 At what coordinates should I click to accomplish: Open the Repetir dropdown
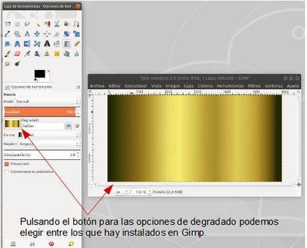click(49, 144)
